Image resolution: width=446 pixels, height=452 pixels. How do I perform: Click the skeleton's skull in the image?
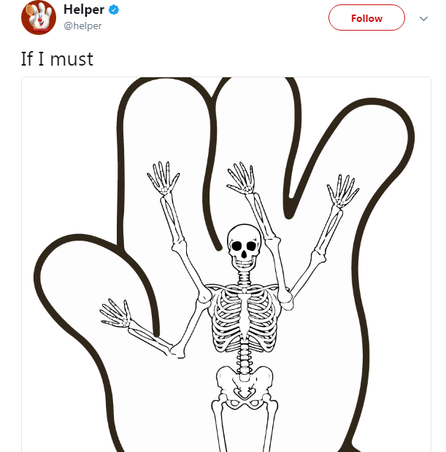point(245,247)
